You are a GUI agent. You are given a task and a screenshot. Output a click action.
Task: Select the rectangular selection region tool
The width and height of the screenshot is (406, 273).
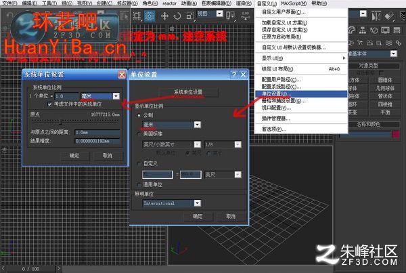(137, 16)
